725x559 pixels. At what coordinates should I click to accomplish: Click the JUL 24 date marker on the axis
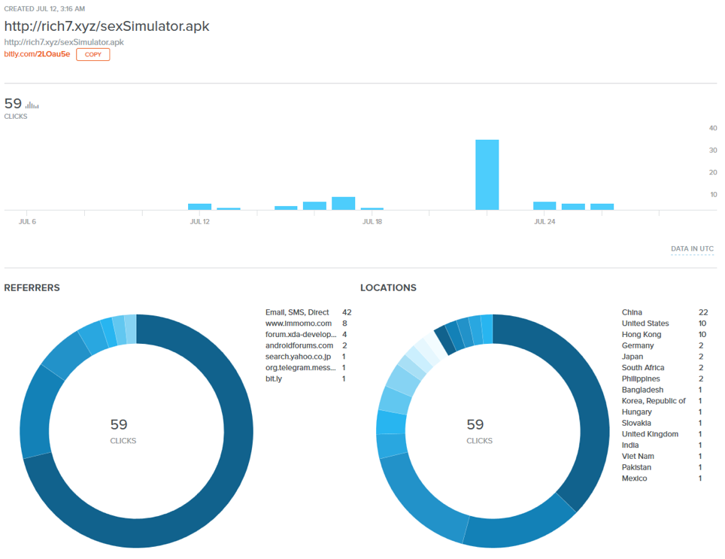tap(545, 222)
